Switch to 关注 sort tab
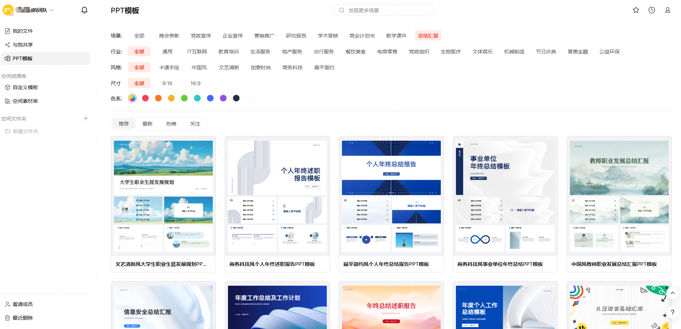This screenshot has width=681, height=329. pos(195,124)
